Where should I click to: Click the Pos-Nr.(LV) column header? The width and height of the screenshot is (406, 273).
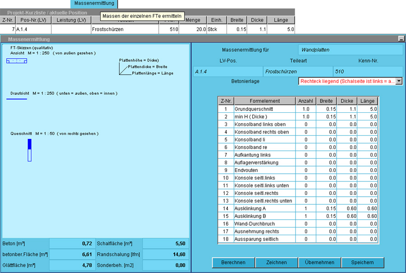point(33,20)
